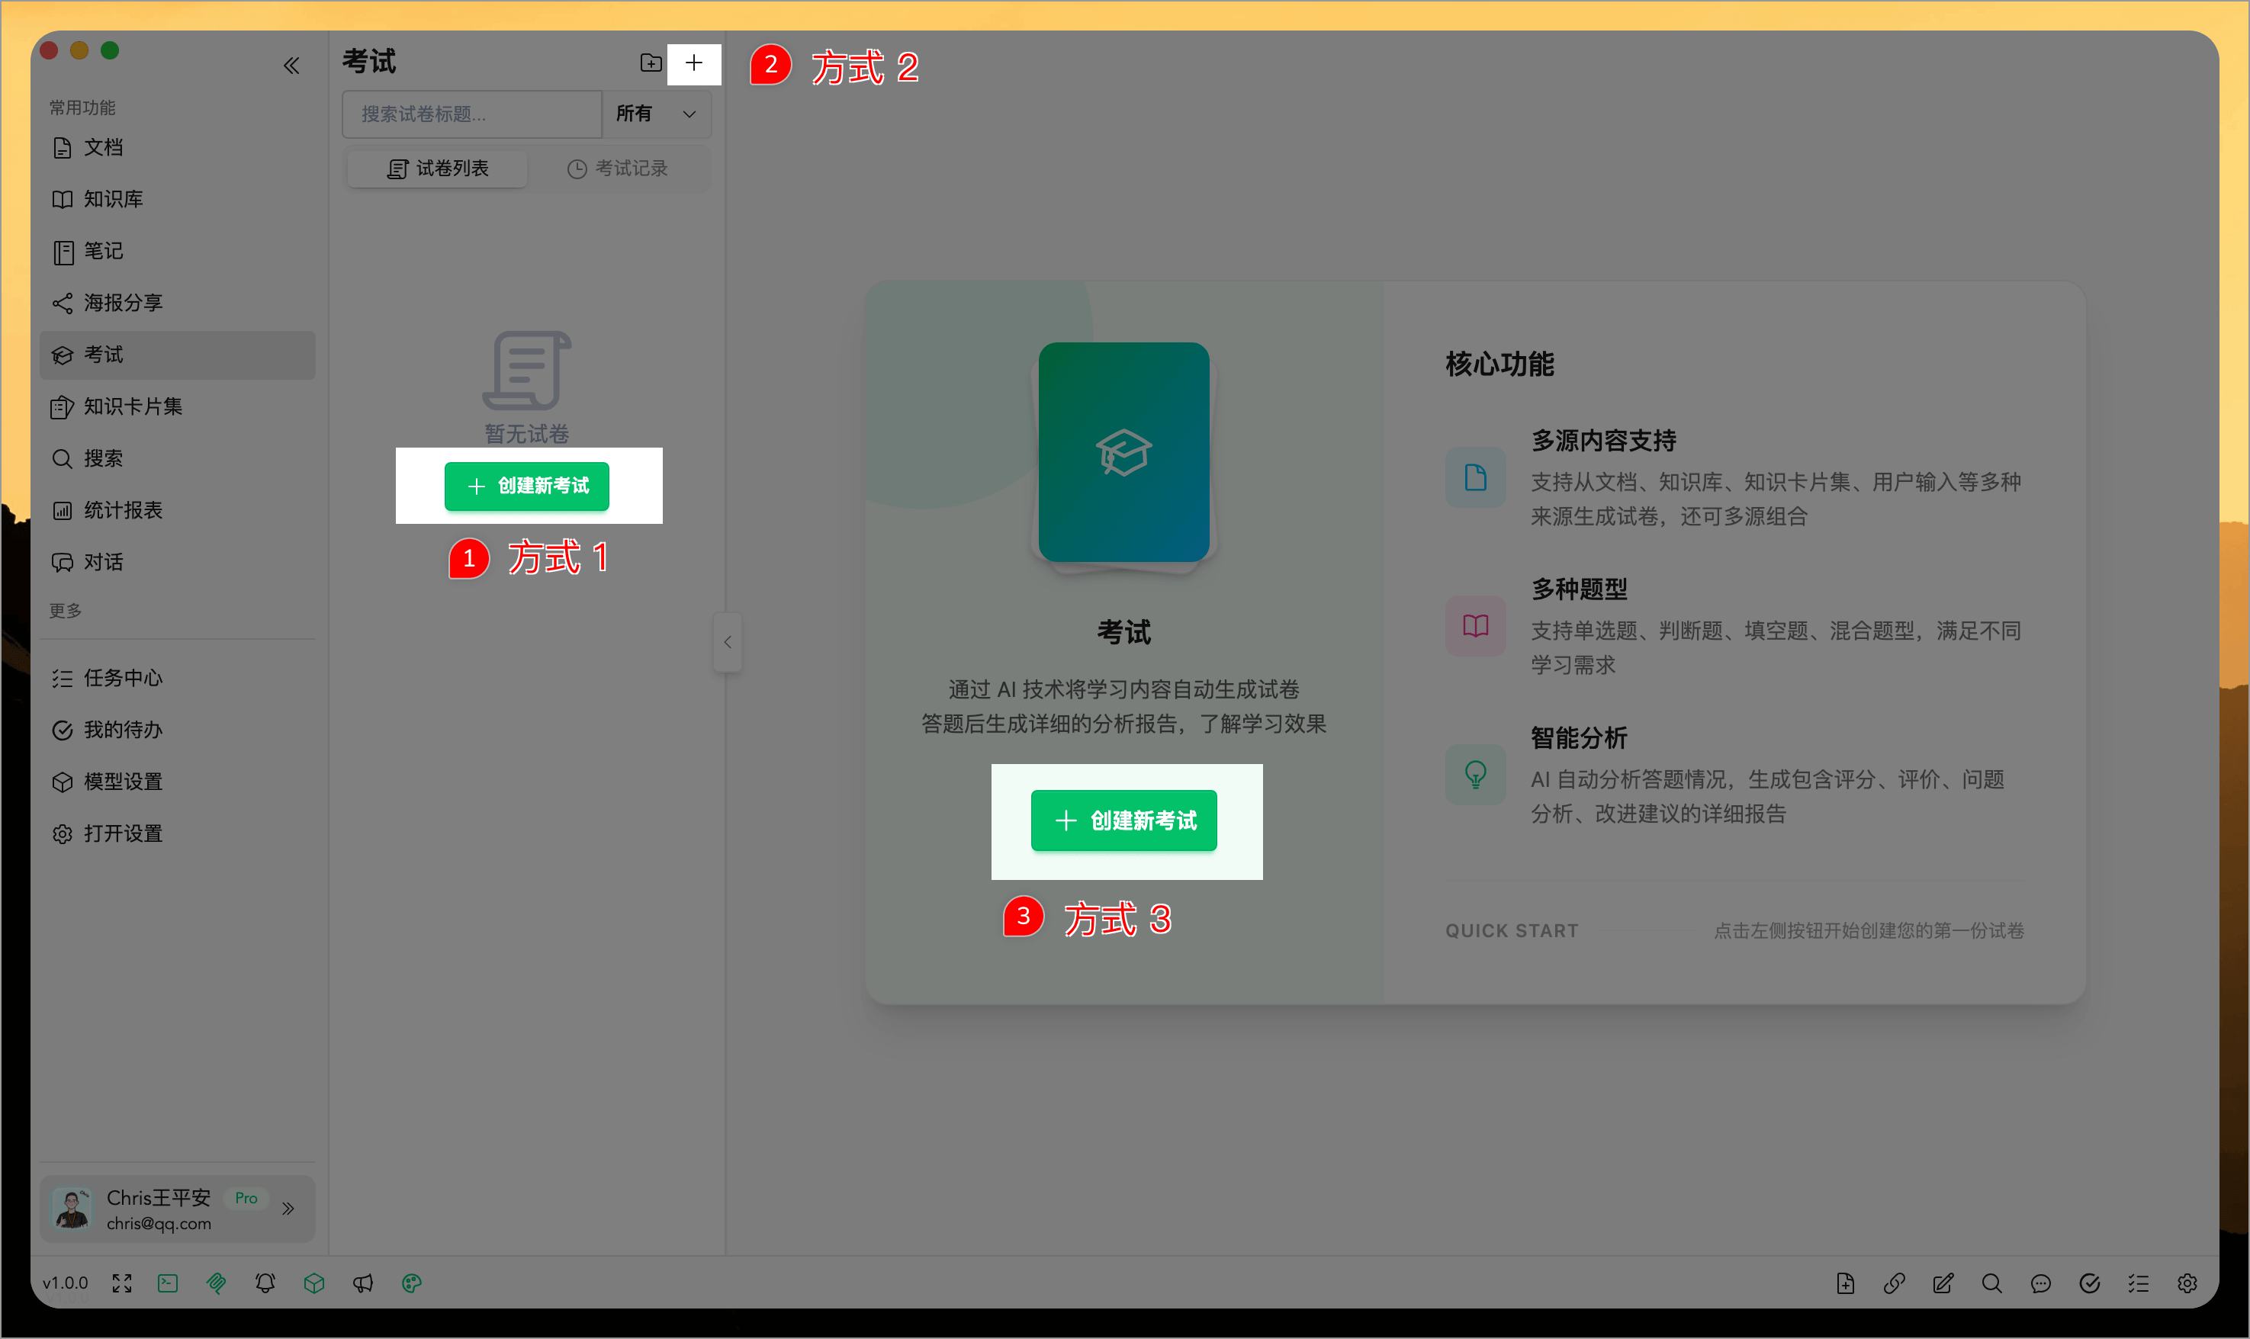Viewport: 2250px width, 1339px height.
Task: Click the 创建新考试 button in the list panel
Action: (528, 486)
